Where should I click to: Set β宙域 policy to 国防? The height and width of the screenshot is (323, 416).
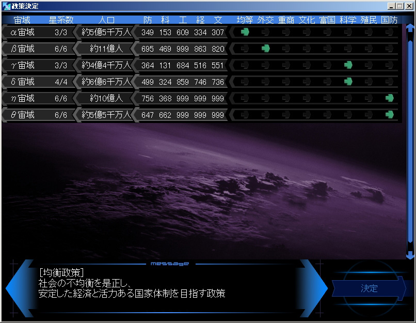coord(389,49)
